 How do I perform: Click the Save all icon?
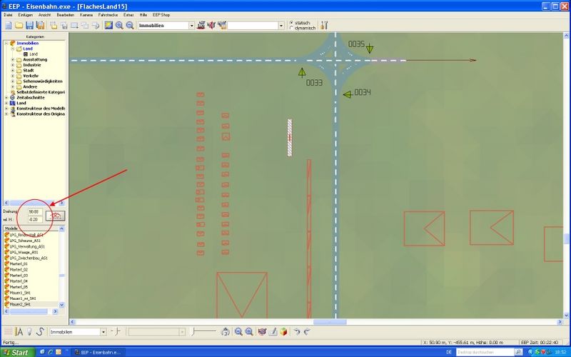coord(40,25)
